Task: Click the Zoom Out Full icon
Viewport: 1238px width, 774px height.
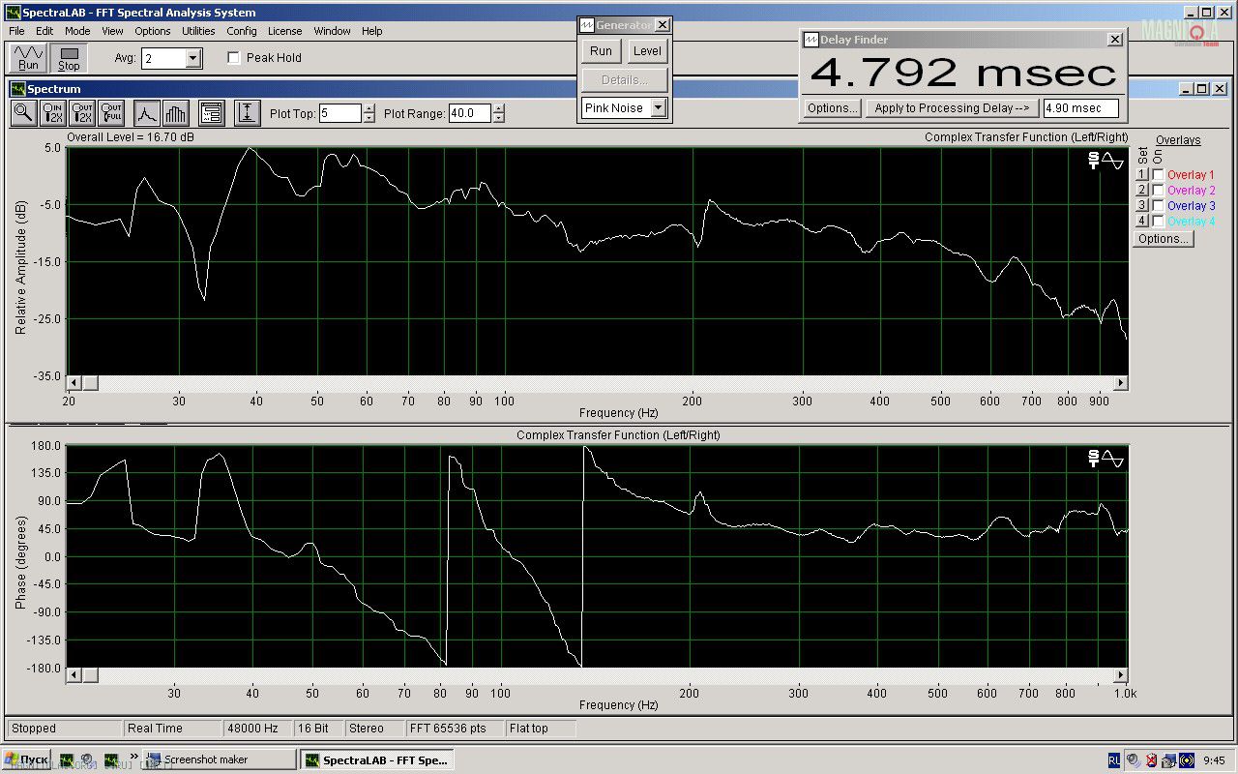Action: click(x=111, y=113)
